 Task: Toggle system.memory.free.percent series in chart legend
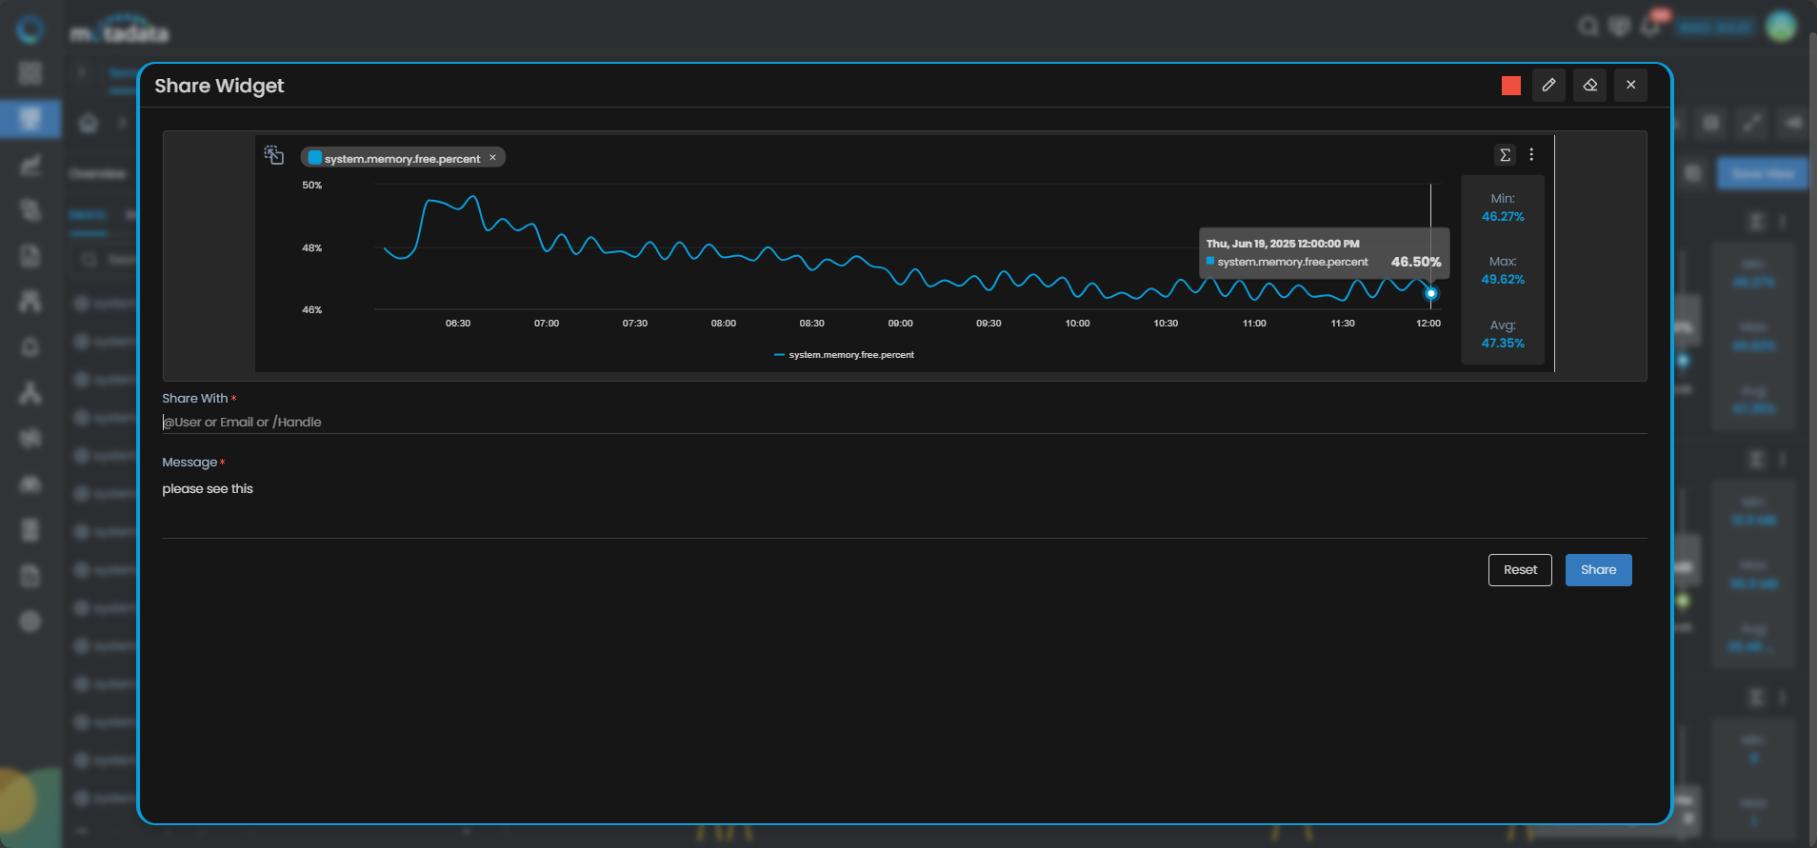point(844,355)
